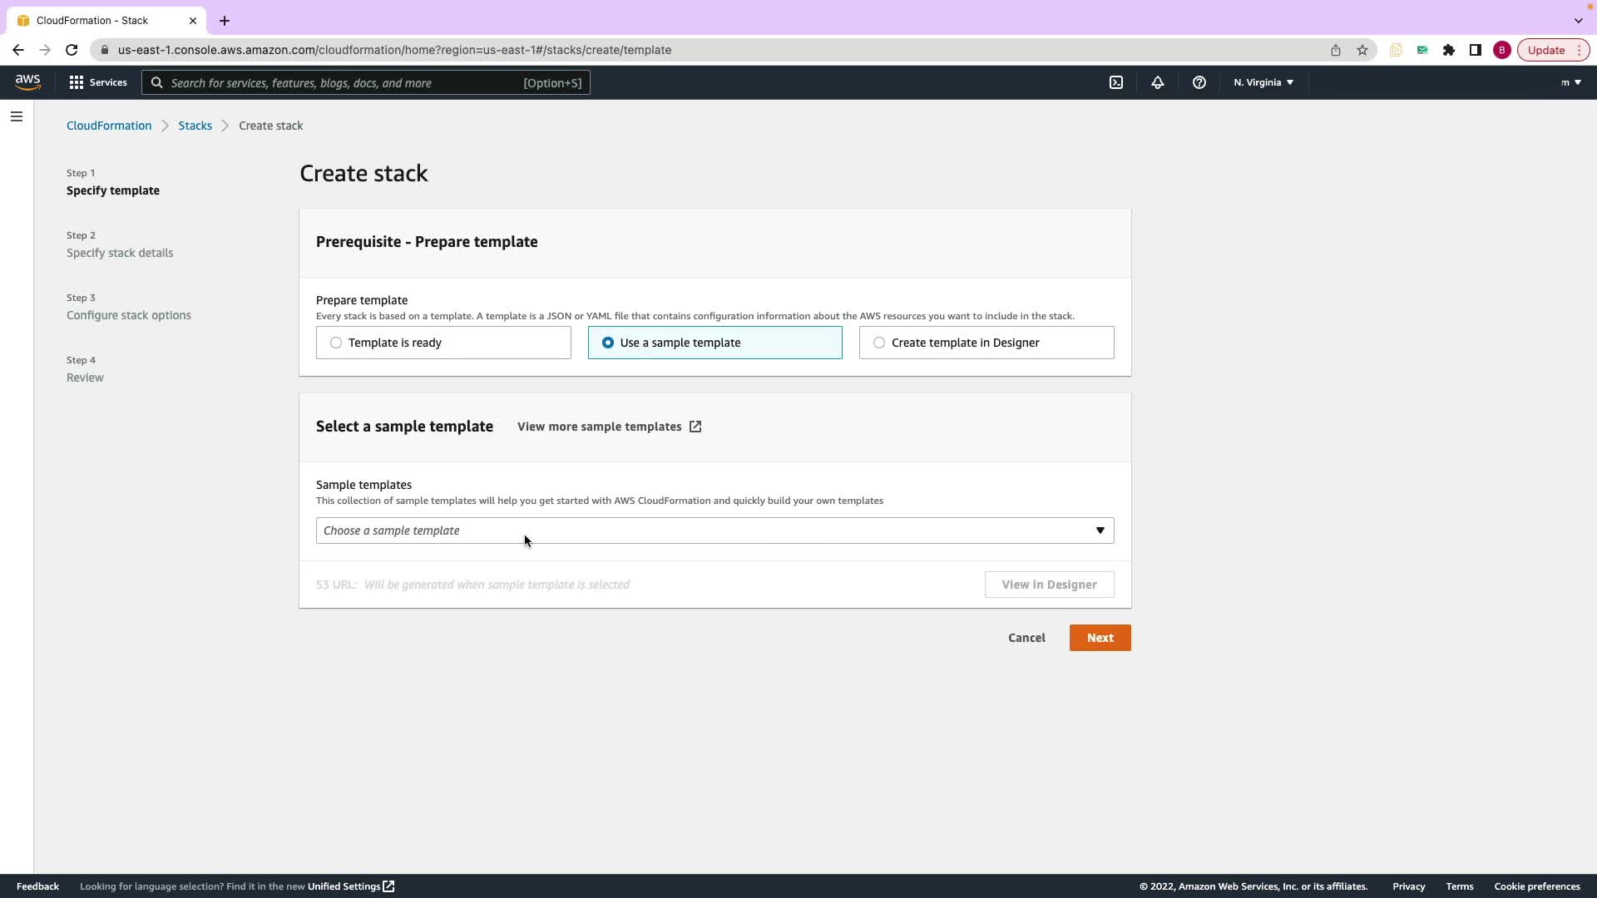The image size is (1597, 898).
Task: Open the hamburger side navigation menu
Action: pyautogui.click(x=17, y=116)
